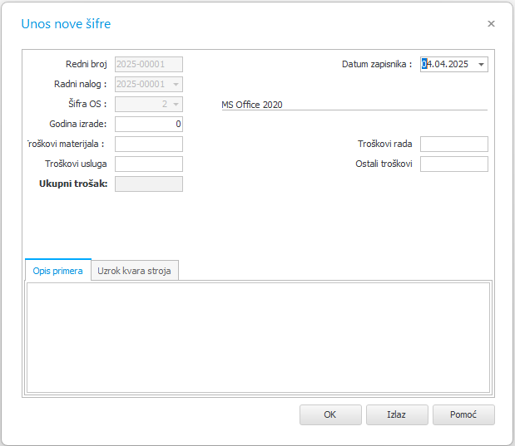Click the Godina izrade label

point(78,124)
